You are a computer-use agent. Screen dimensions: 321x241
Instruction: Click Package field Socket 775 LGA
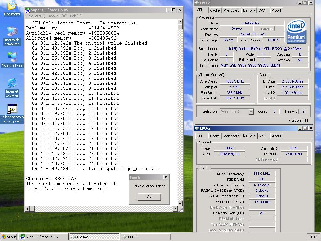pos(252,34)
